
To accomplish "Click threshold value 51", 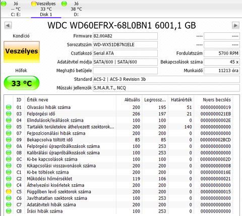I will 189,107.
